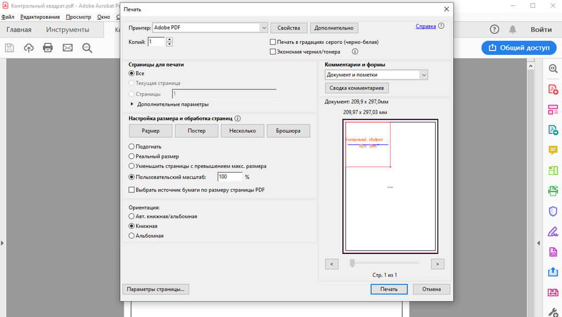Image resolution: width=562 pixels, height=317 pixels.
Task: Click the printer icon in the toolbar
Action: click(x=48, y=48)
